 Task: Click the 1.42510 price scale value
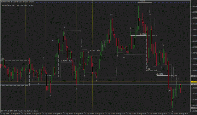194,59
